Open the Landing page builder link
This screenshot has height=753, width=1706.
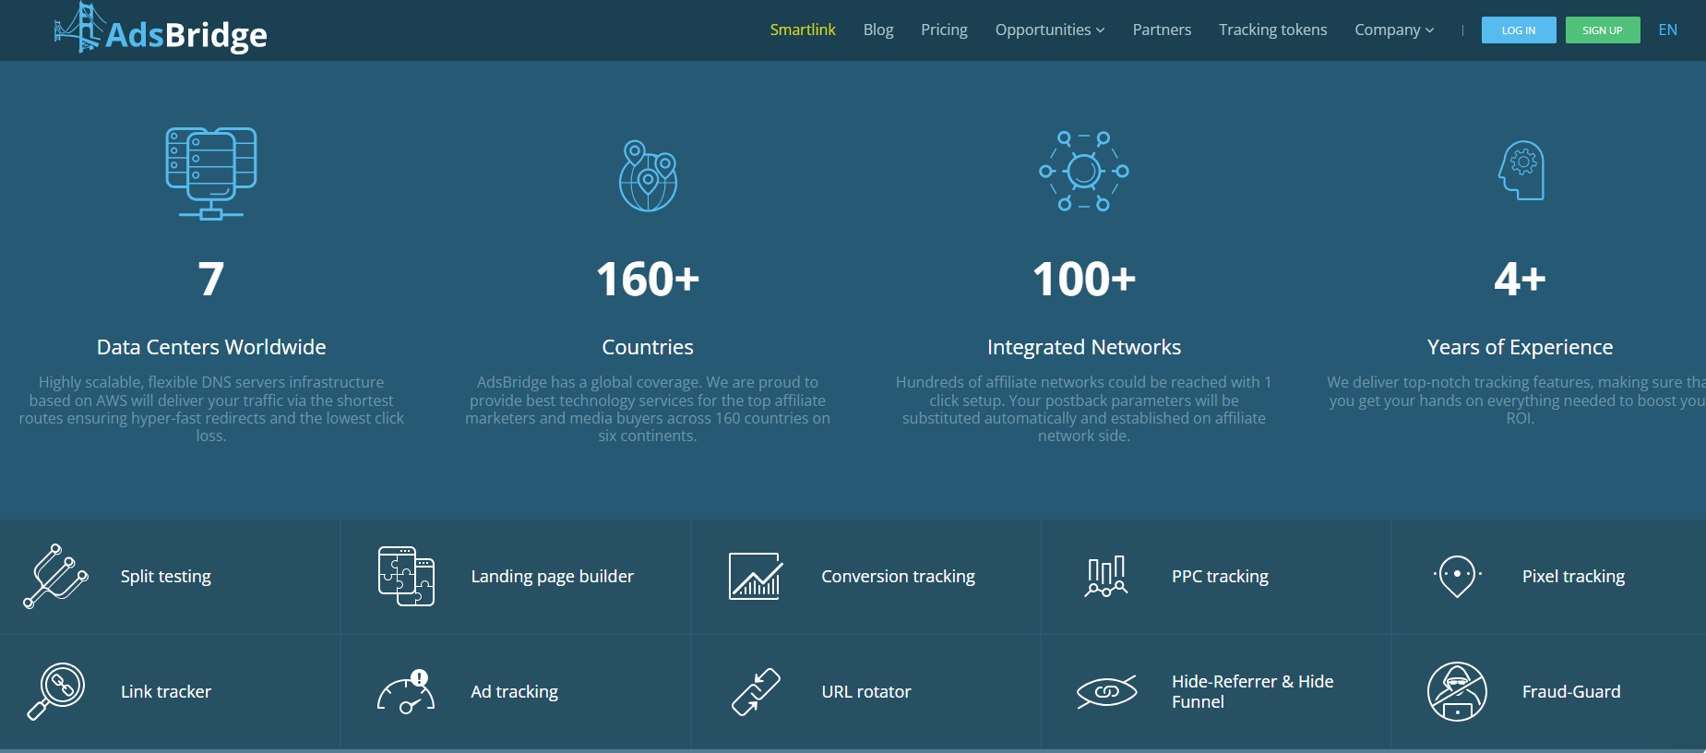[x=553, y=577]
